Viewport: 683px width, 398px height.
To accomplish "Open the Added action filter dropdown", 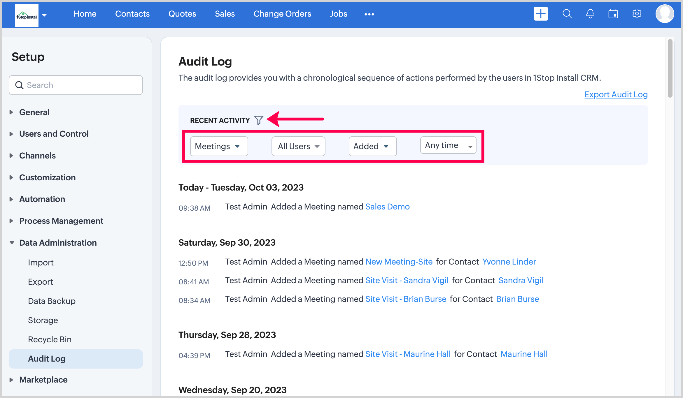I will 372,146.
